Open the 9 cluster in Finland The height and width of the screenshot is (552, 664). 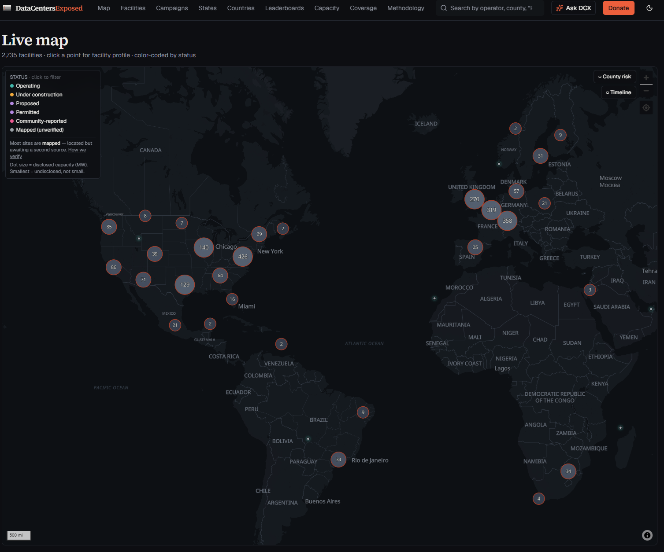[x=560, y=135]
